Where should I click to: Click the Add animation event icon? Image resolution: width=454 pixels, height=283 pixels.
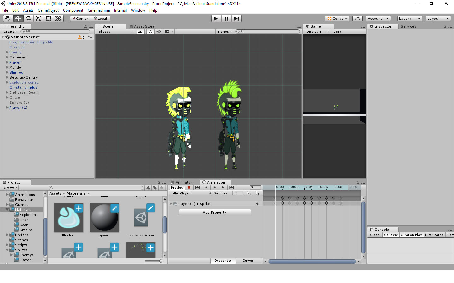click(x=258, y=193)
